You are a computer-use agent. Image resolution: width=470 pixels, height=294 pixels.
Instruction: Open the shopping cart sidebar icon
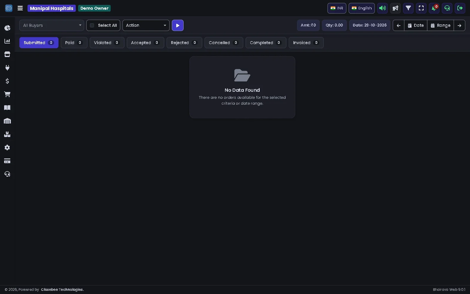point(7,94)
